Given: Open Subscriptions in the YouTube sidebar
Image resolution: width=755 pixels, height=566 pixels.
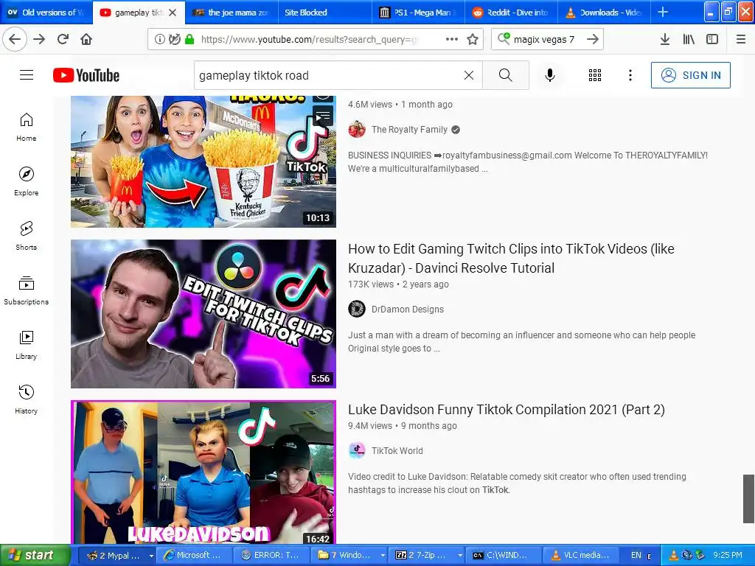Looking at the screenshot, I should tap(27, 290).
